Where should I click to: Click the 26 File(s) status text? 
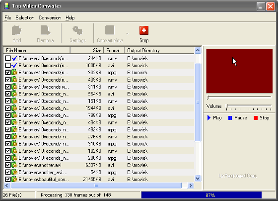point(12,195)
